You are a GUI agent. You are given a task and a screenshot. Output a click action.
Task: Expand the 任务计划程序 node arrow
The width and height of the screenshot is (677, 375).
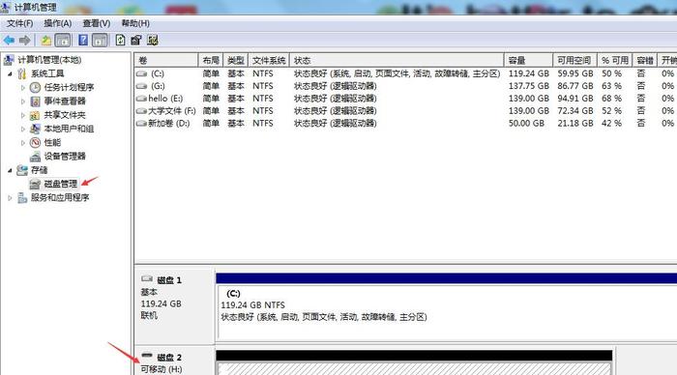23,88
